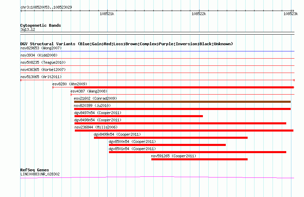This screenshot has height=197, width=304.
Task: Click the dgv8500n54 (Cooper2011) label
Action: (x=132, y=141)
